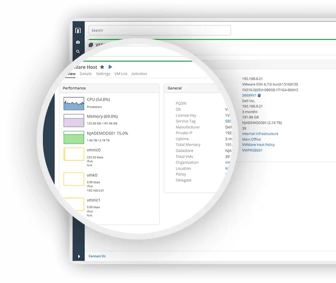The image size is (336, 283).
Task: Open the Main Office location link
Action: click(251, 139)
